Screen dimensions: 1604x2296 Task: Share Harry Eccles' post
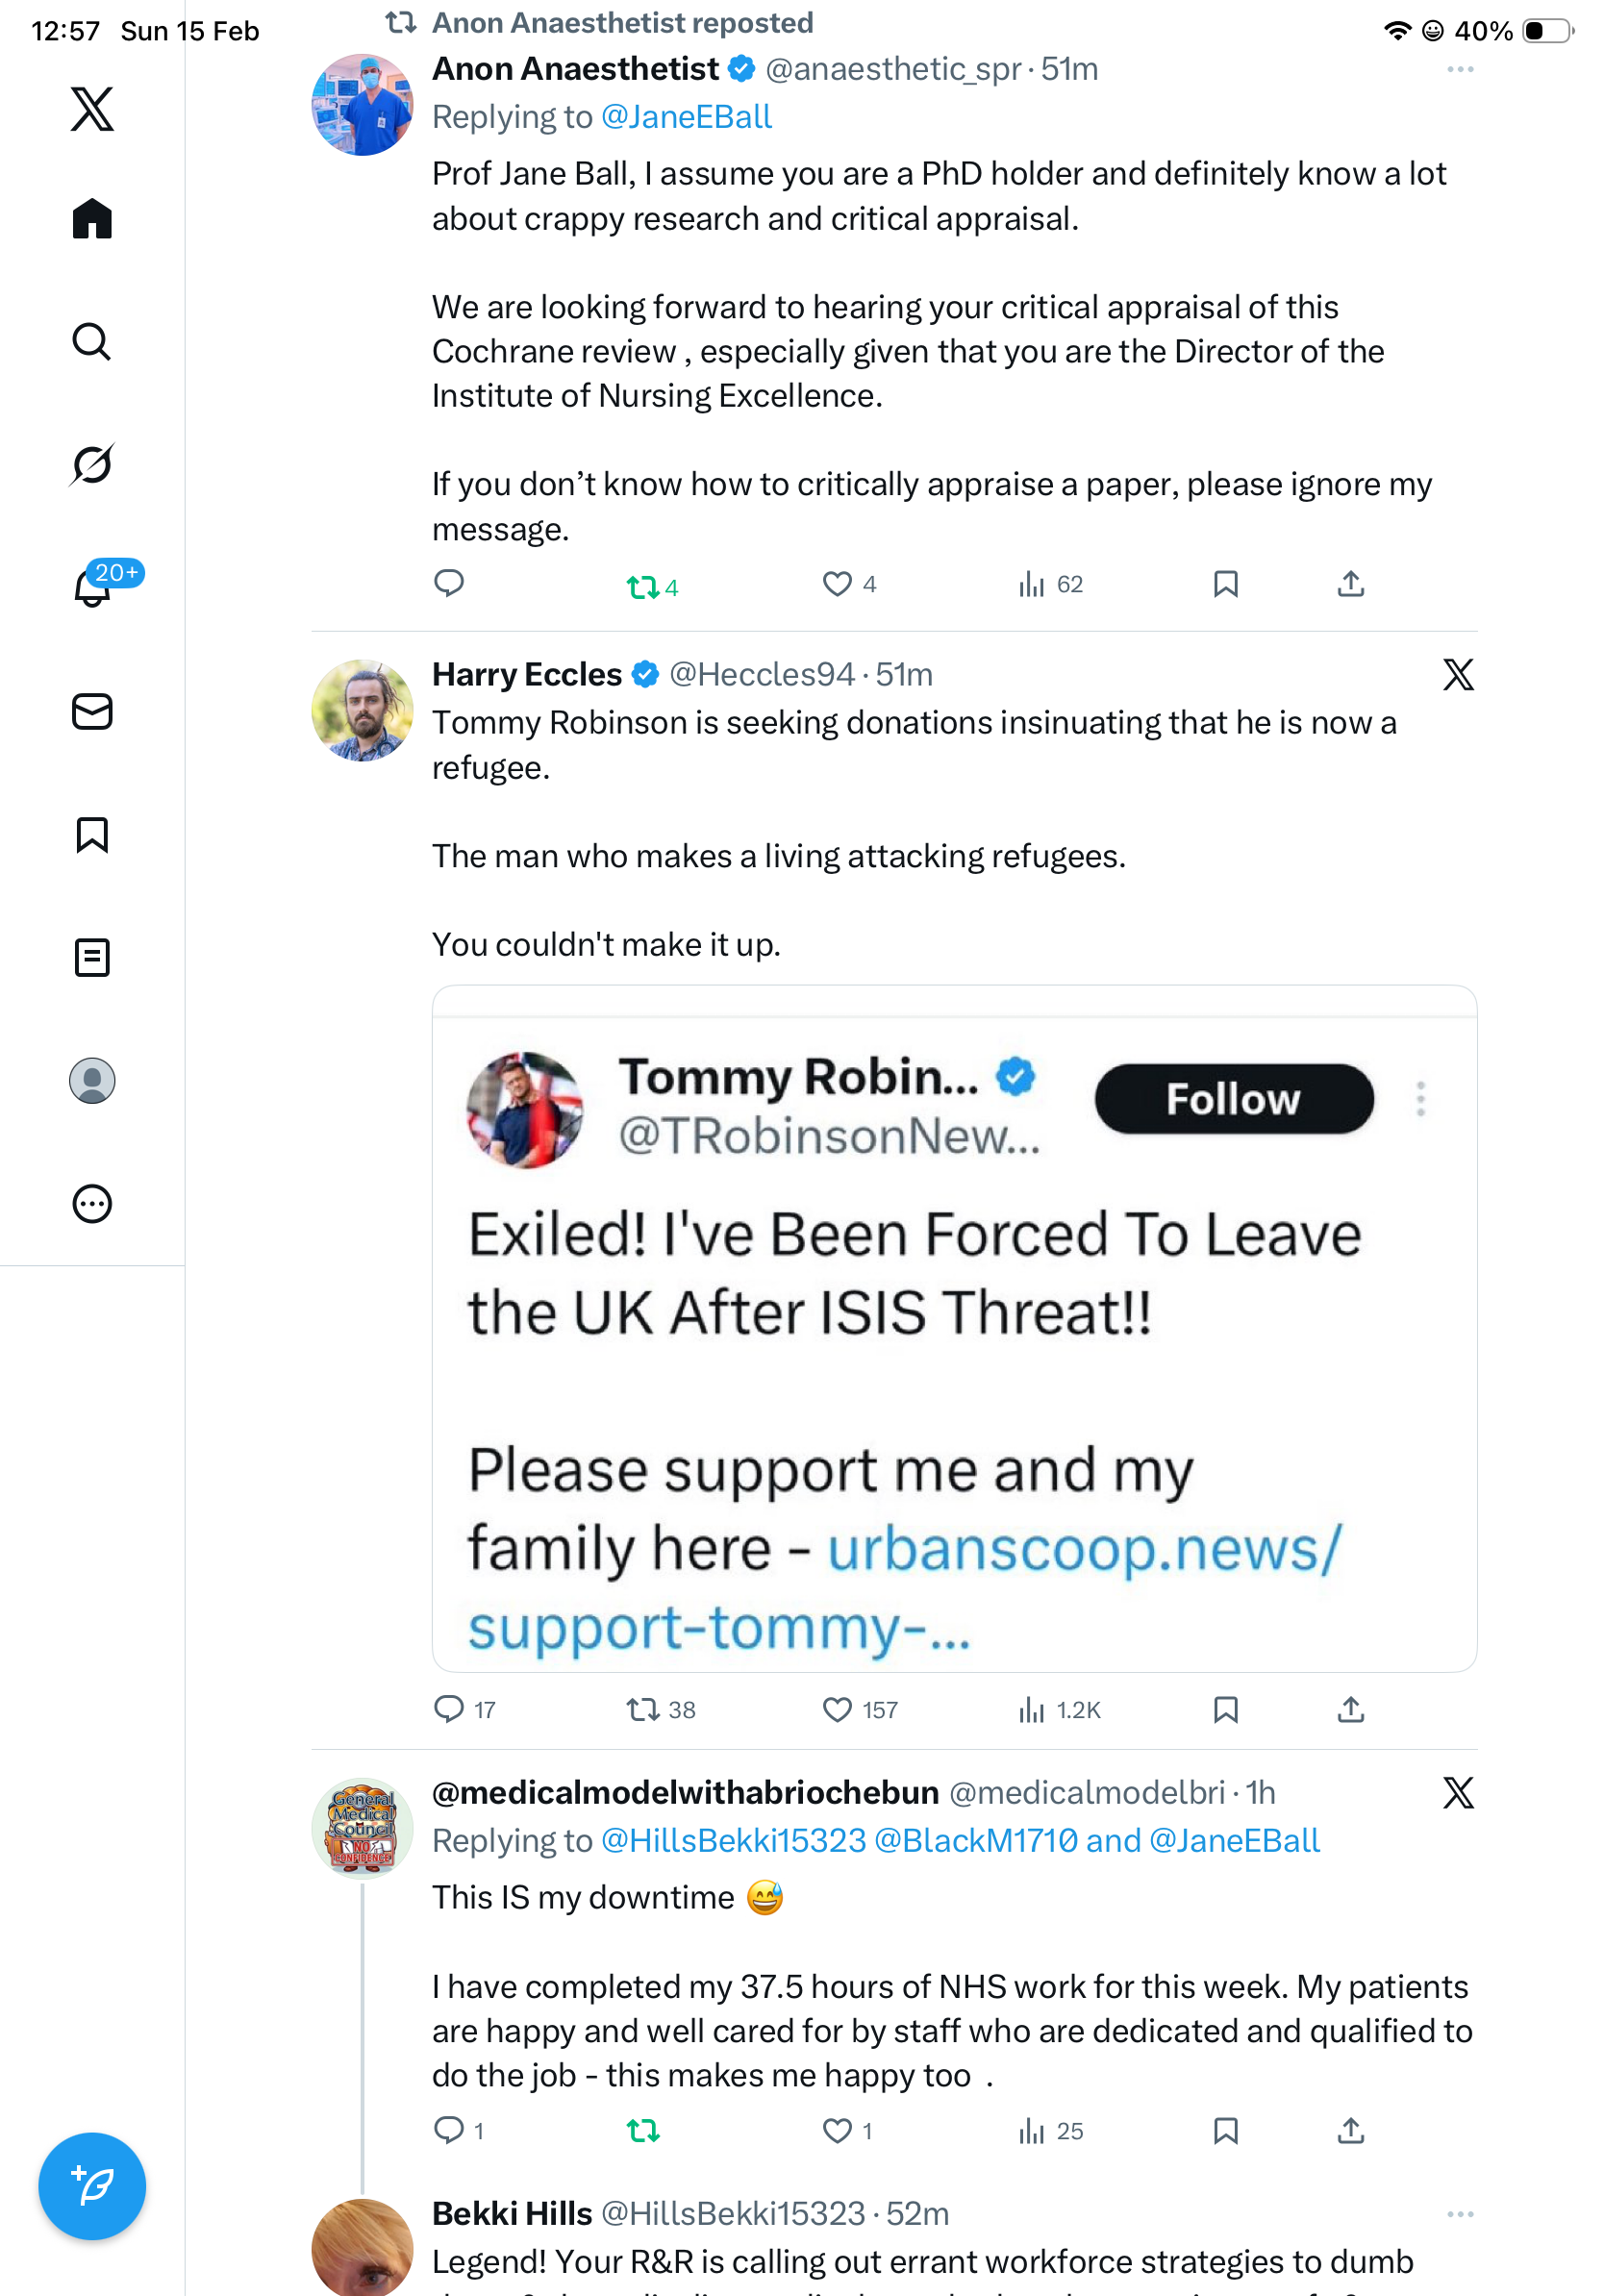1350,1710
